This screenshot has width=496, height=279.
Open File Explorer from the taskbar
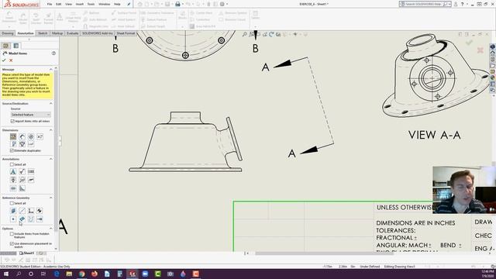click(x=69, y=274)
